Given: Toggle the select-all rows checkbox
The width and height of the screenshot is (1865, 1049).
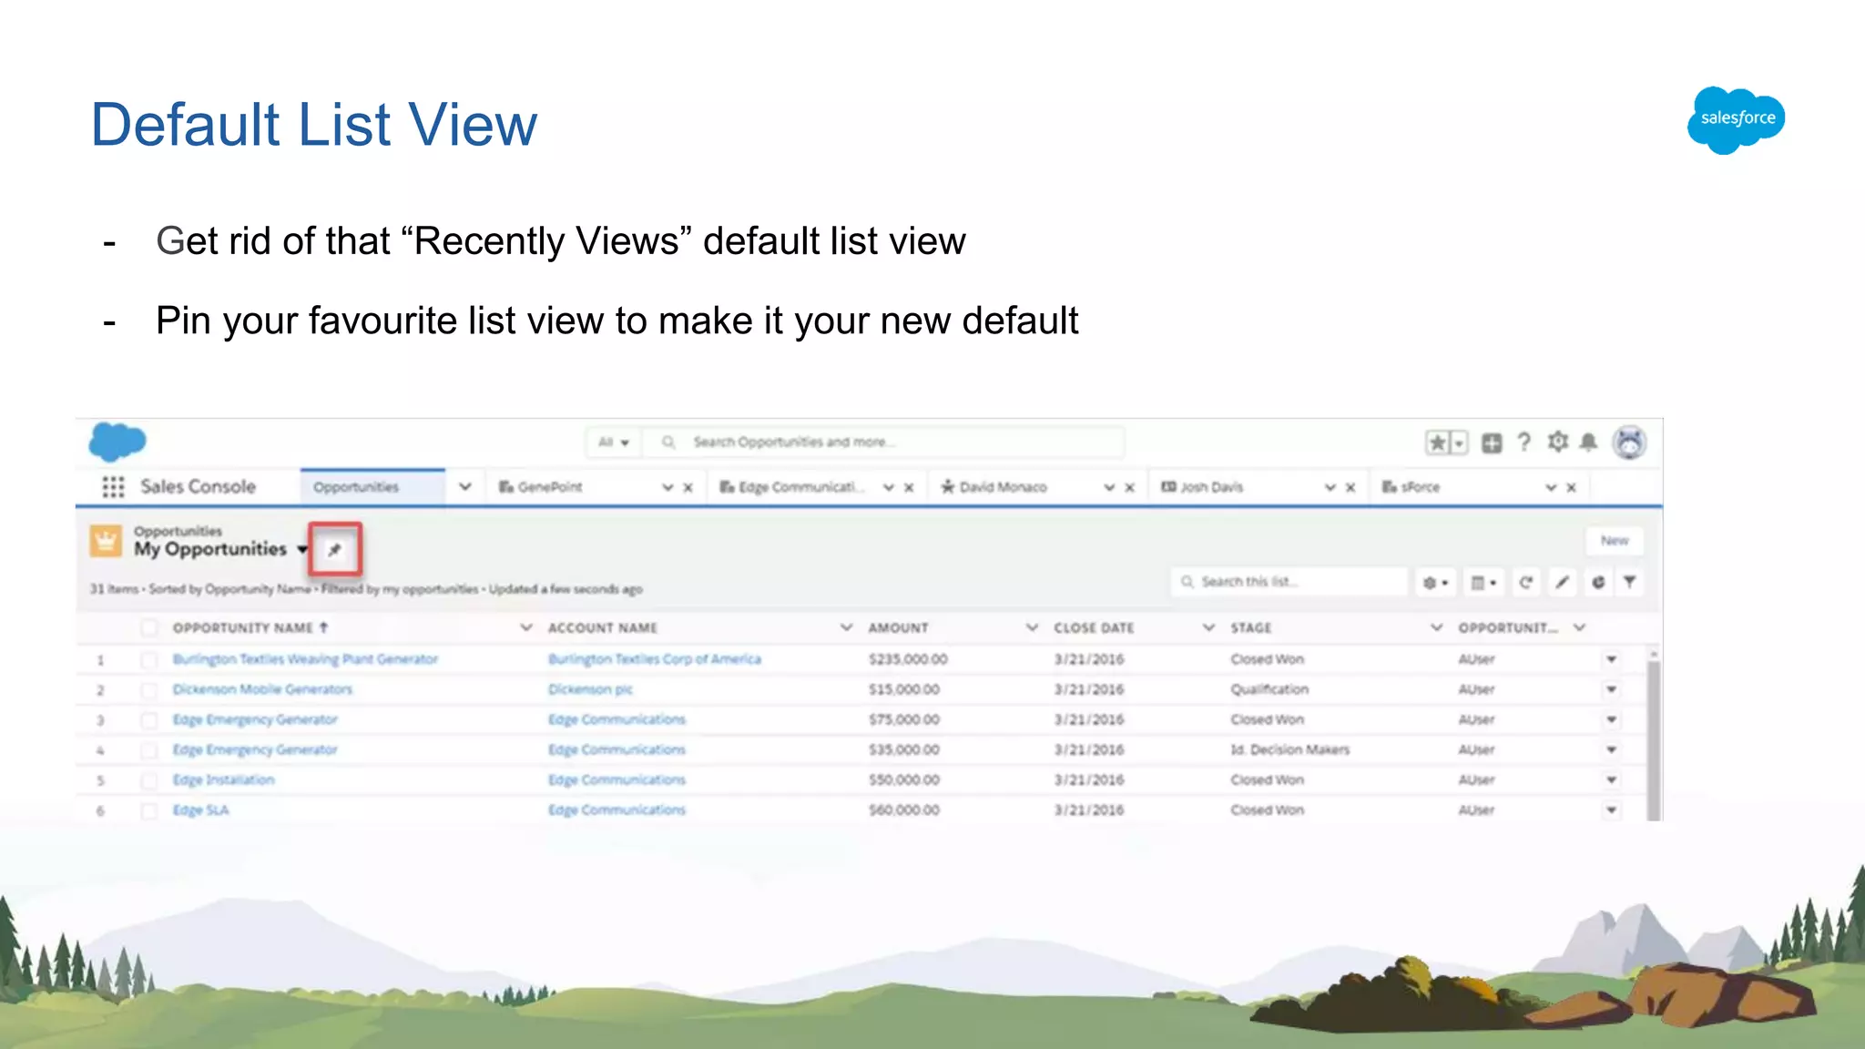Looking at the screenshot, I should pos(148,627).
